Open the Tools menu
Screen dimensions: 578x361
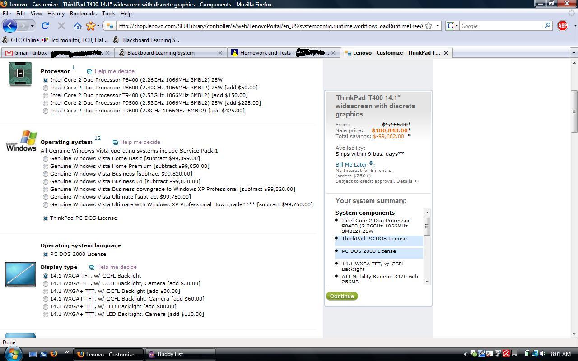coord(108,14)
